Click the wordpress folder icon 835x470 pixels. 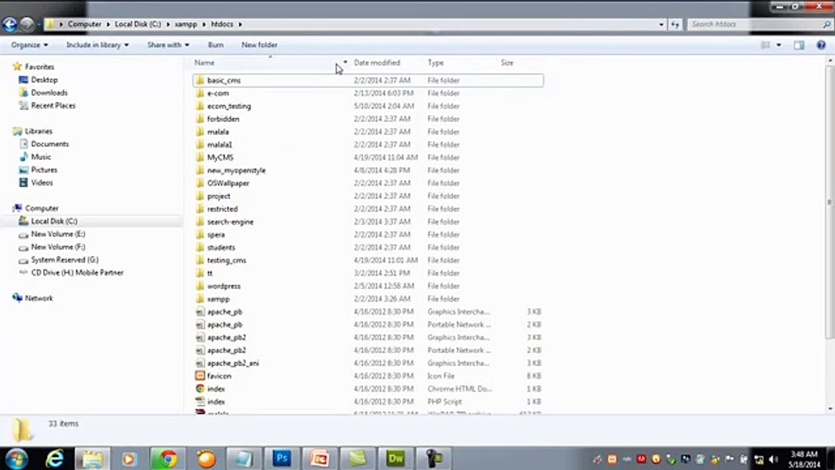click(200, 286)
